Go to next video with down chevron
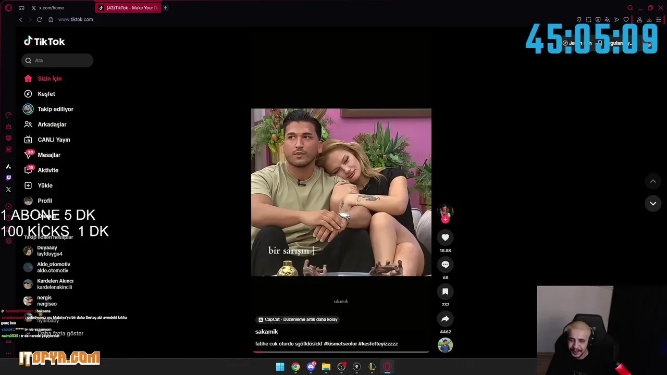Viewport: 667px width, 375px height. (x=653, y=204)
